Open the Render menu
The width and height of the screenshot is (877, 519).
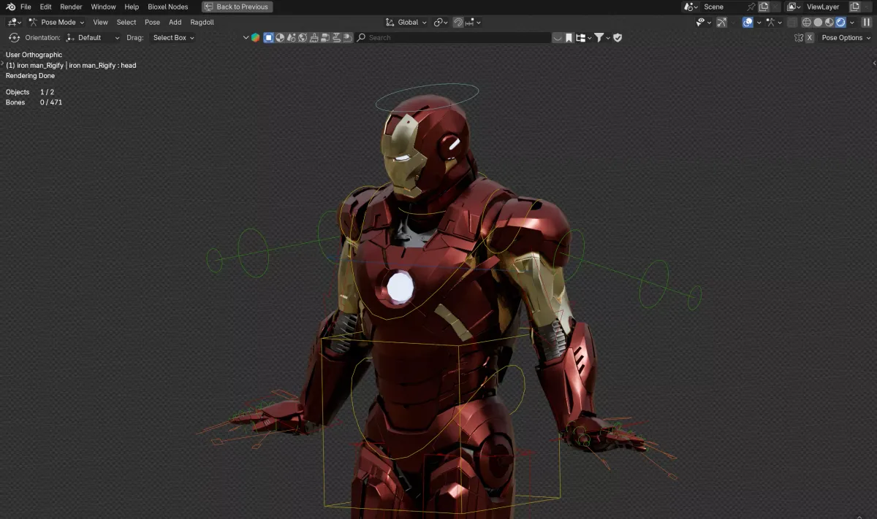(71, 7)
